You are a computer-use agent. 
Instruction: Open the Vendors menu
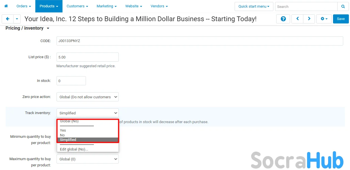(x=159, y=6)
